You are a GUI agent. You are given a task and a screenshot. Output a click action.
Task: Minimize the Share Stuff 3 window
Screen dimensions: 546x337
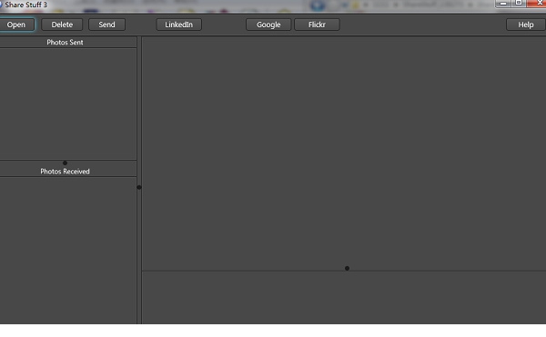(503, 4)
